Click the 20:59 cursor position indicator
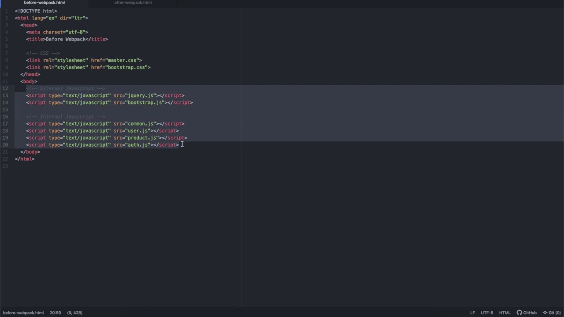 [x=55, y=313]
